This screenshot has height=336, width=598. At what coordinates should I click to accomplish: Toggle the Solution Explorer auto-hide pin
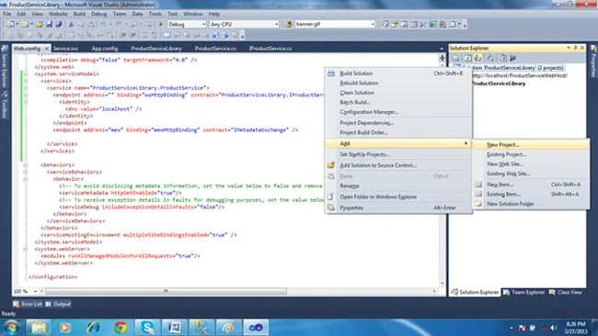[x=576, y=48]
